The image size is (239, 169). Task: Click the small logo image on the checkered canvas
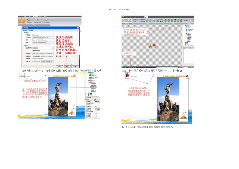152,45
